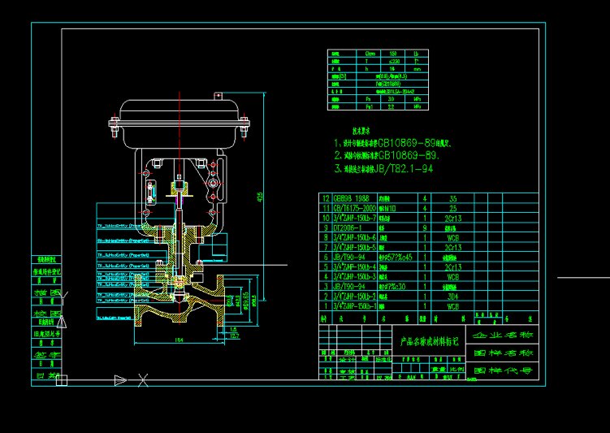Viewport: 610px width, 433px height.
Task: Select the 2.2 pressure value
Action: (392, 106)
